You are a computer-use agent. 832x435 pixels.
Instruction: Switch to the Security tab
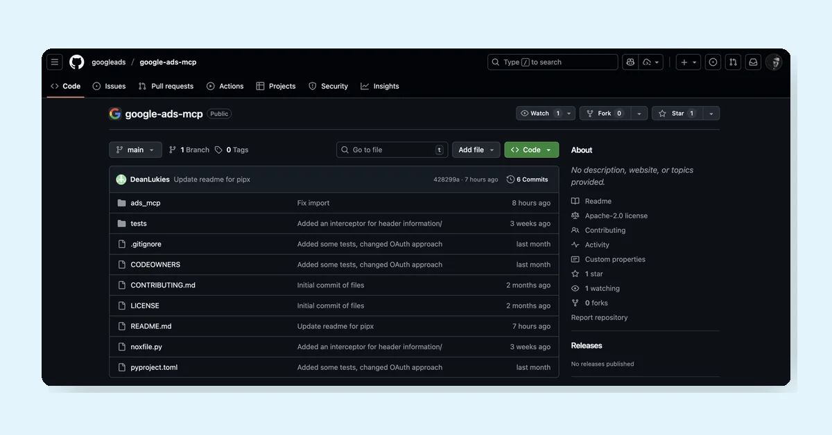[328, 87]
